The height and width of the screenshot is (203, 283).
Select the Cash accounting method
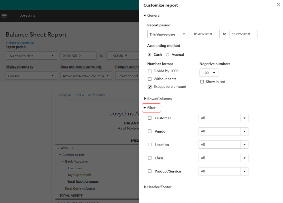(150, 55)
